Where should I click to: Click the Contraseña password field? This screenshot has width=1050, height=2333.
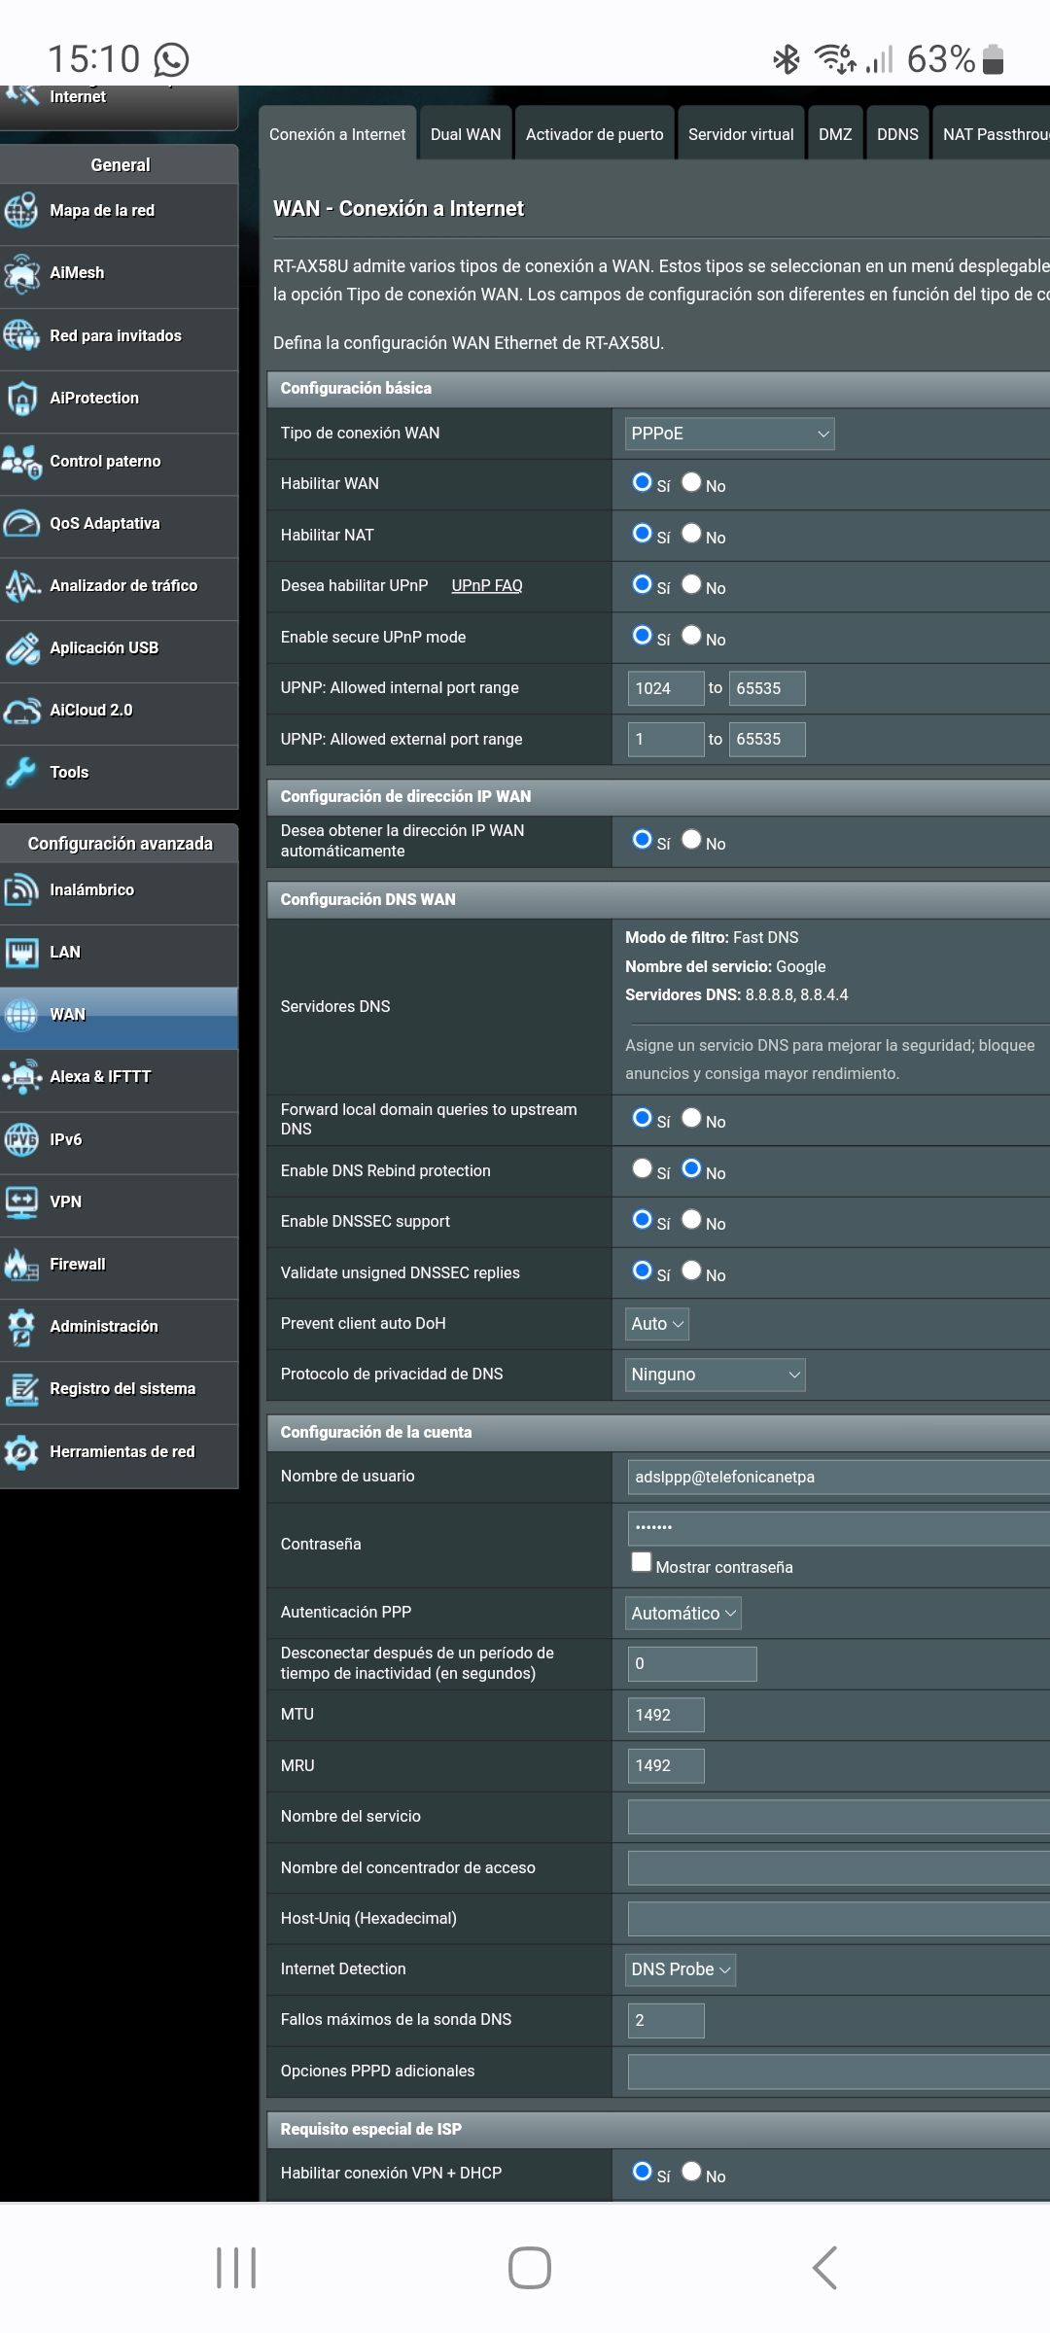[839, 1528]
